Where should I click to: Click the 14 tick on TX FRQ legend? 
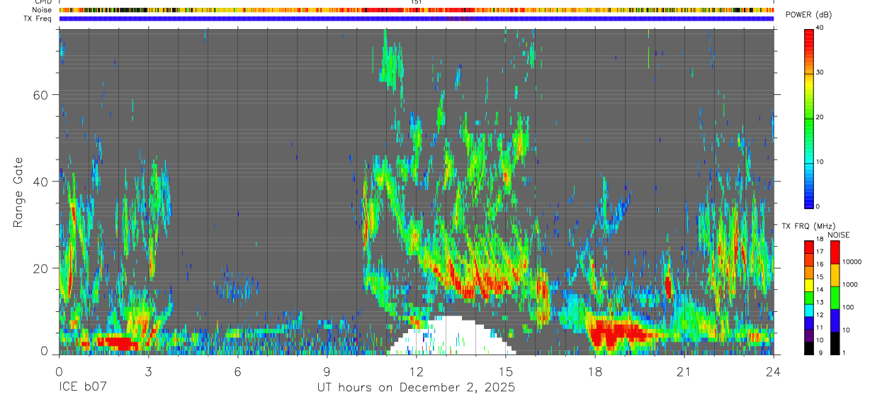(x=820, y=290)
